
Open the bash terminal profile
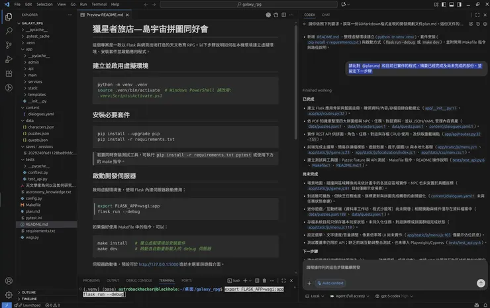point(234,280)
